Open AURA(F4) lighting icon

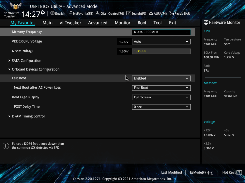[151, 13]
